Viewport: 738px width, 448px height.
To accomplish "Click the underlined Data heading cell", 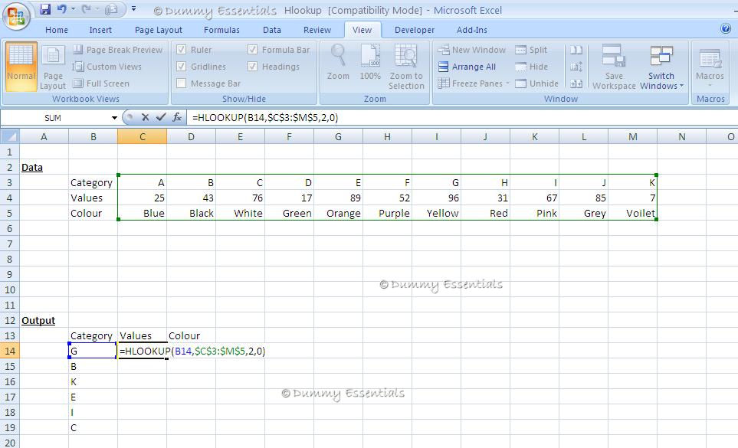I will (44, 168).
